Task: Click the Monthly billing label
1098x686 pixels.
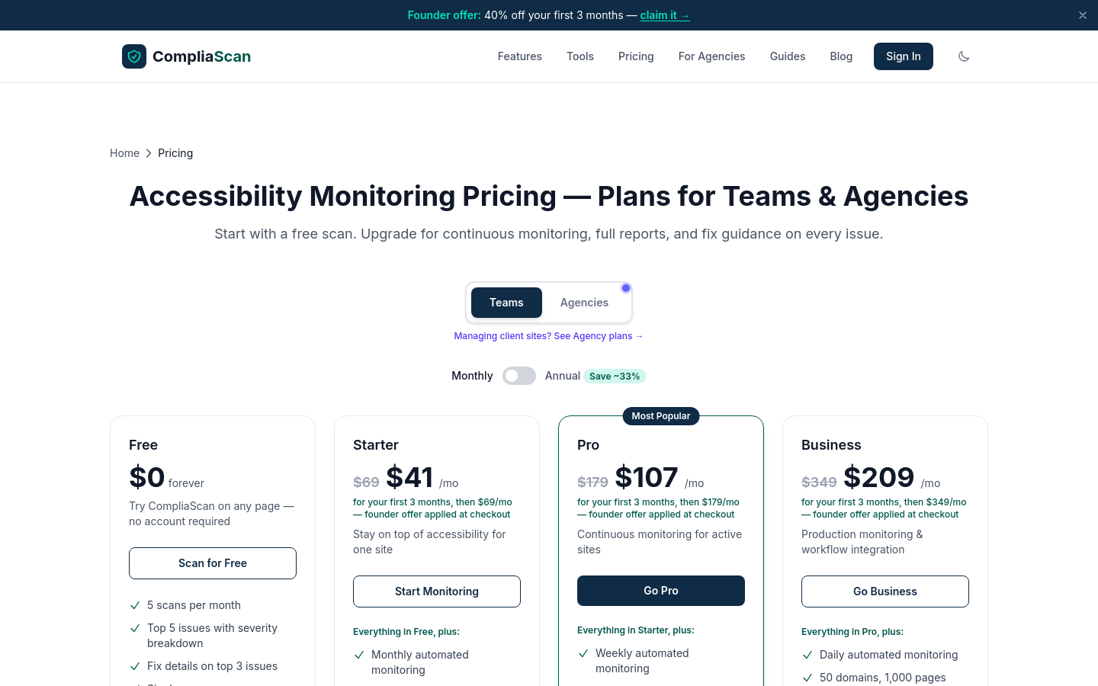Action: 472,376
